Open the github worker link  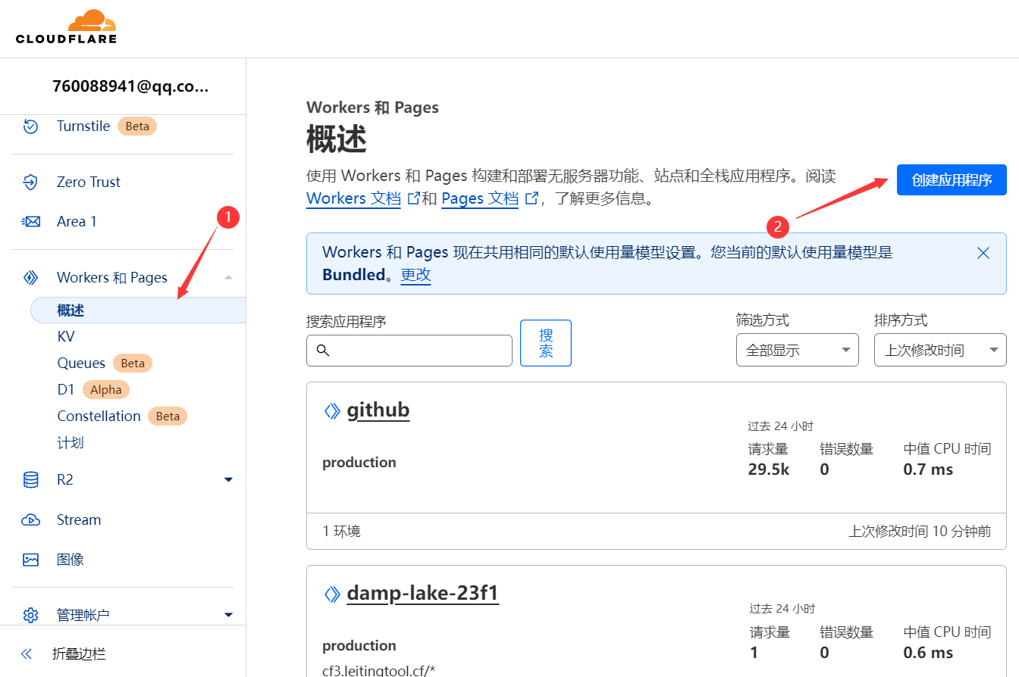[378, 410]
